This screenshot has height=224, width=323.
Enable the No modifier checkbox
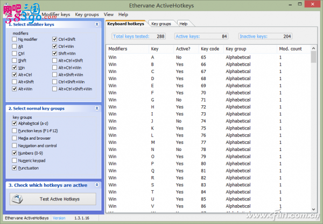point(14,39)
